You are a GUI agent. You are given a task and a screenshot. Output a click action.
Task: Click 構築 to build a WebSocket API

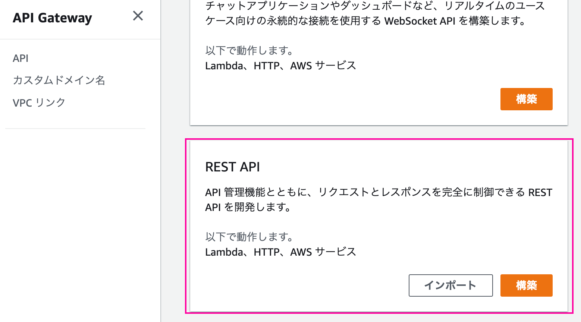(x=526, y=99)
